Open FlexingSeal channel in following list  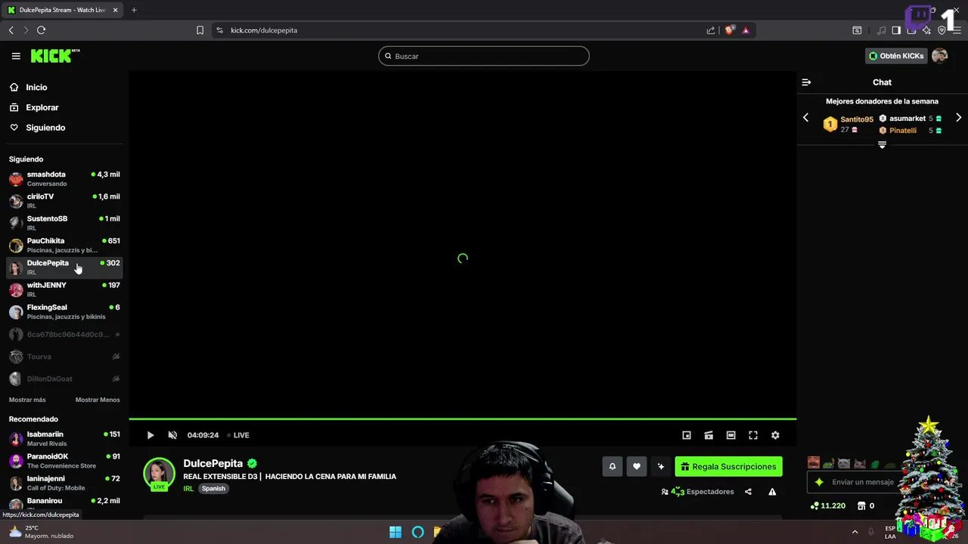tap(64, 311)
